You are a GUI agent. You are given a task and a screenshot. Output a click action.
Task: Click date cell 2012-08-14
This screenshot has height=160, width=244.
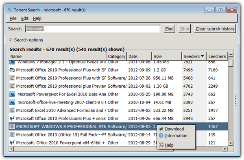[x=139, y=134]
